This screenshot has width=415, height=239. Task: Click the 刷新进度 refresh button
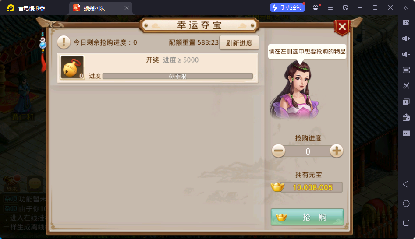pos(239,43)
